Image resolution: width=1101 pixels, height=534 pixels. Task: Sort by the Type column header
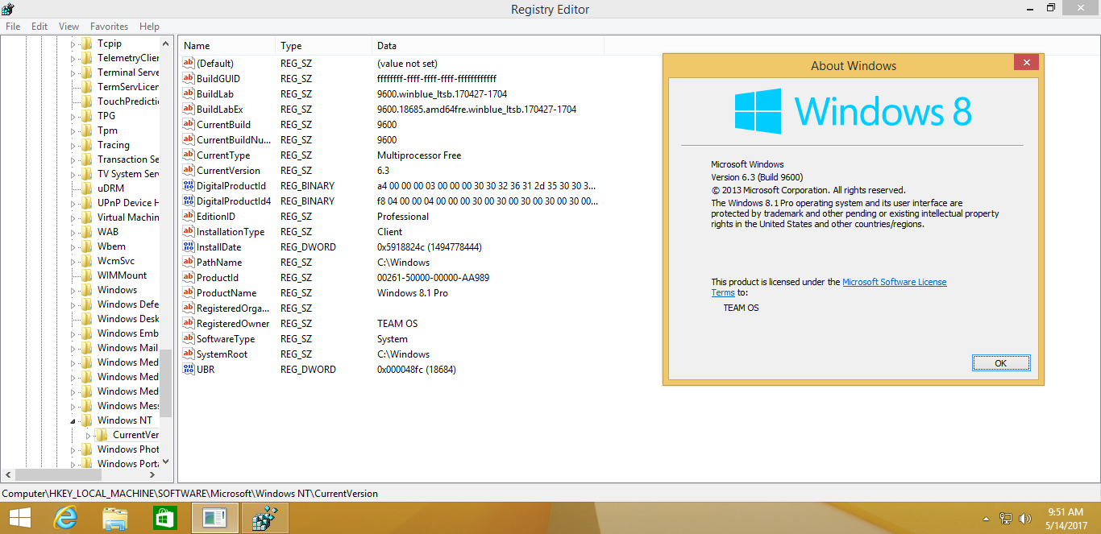pos(324,46)
